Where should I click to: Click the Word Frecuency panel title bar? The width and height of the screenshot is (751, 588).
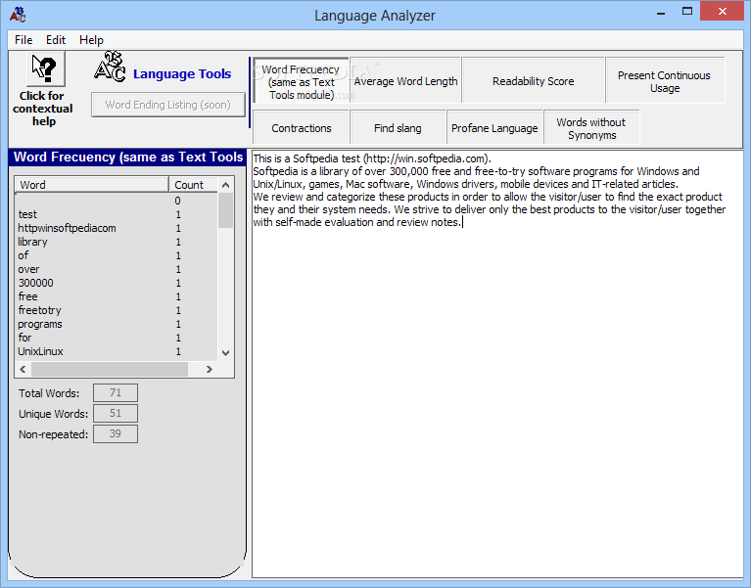(x=127, y=157)
